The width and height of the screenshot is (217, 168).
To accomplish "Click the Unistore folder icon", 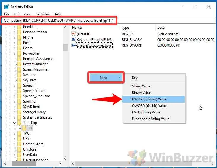I will click(x=20, y=149).
